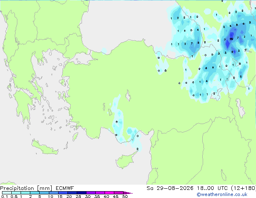Select the 30–35 mm purple legend box
This screenshot has width=256, height=198.
click(91, 193)
